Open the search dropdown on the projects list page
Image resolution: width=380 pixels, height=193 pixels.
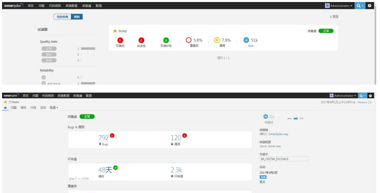pos(360,6)
